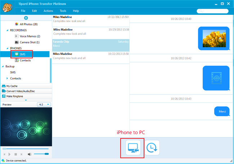Open the video attachment message bubble
234x164 pixels.
(x=216, y=78)
